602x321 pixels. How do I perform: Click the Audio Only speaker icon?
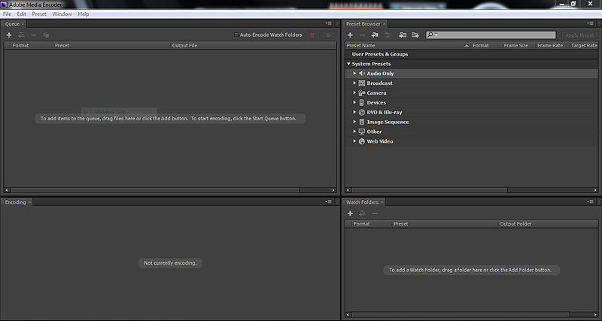(x=362, y=73)
